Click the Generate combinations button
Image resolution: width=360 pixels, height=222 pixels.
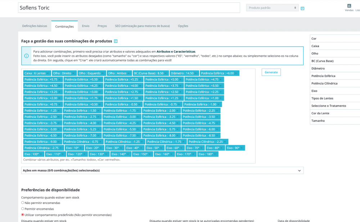coord(271,72)
